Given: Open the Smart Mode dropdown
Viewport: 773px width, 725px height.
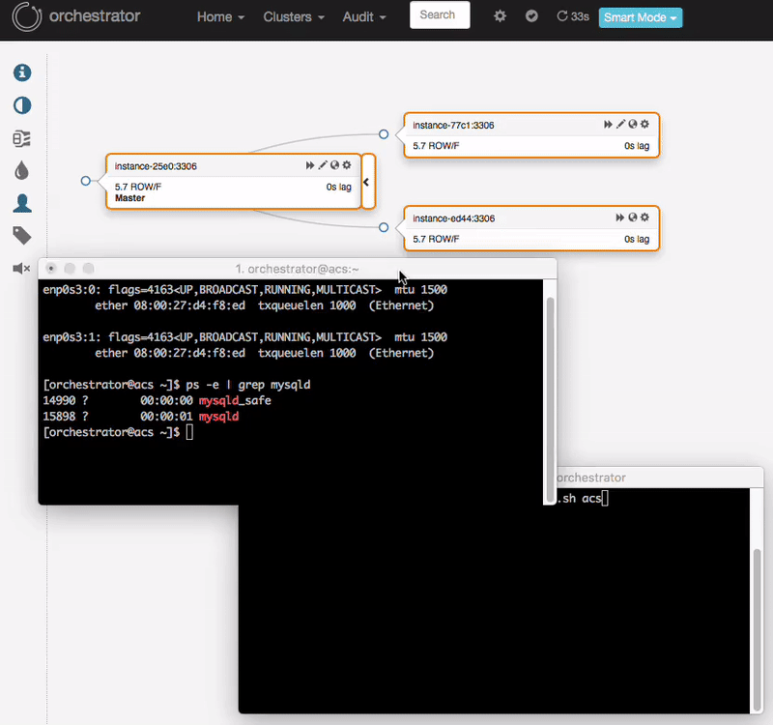Looking at the screenshot, I should pos(640,16).
